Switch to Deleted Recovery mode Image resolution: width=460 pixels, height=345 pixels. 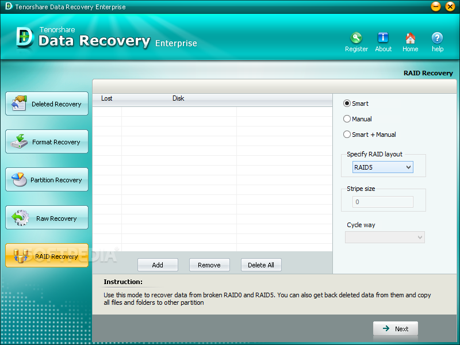tap(47, 103)
